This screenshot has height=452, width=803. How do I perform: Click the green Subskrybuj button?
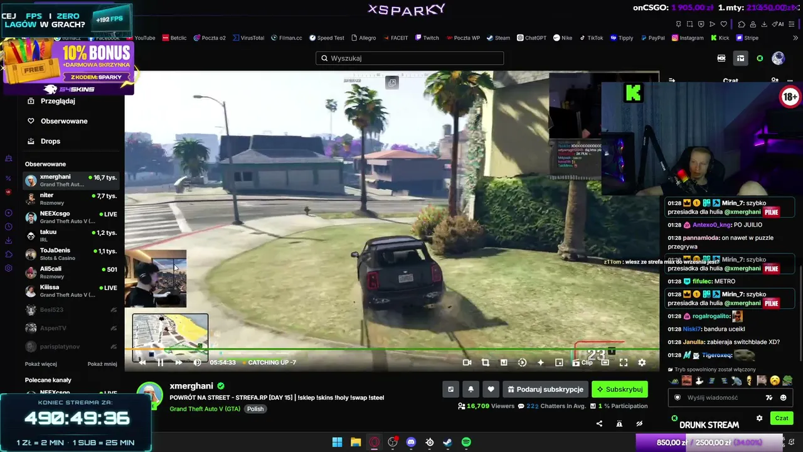[620, 389]
